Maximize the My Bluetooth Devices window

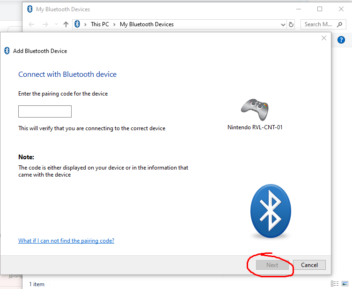coord(320,9)
